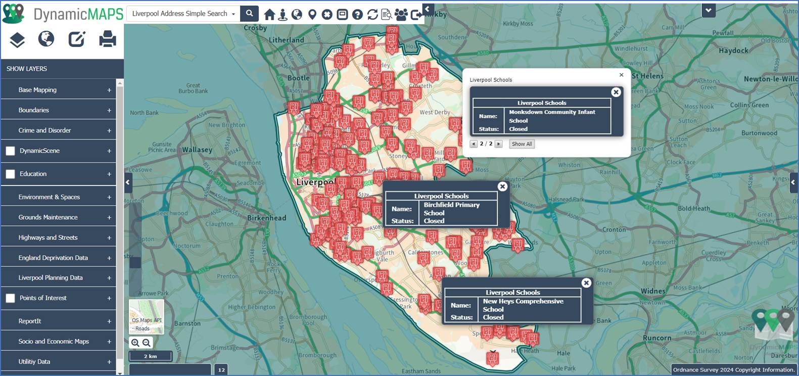The height and width of the screenshot is (376, 799).
Task: Click the Liverpool city label on the map
Action: (x=316, y=182)
